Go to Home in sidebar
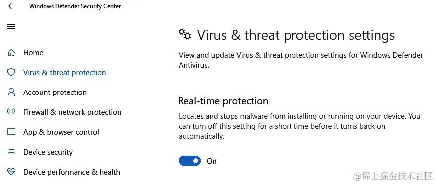Screen dimensions: 436x184 click(33, 52)
